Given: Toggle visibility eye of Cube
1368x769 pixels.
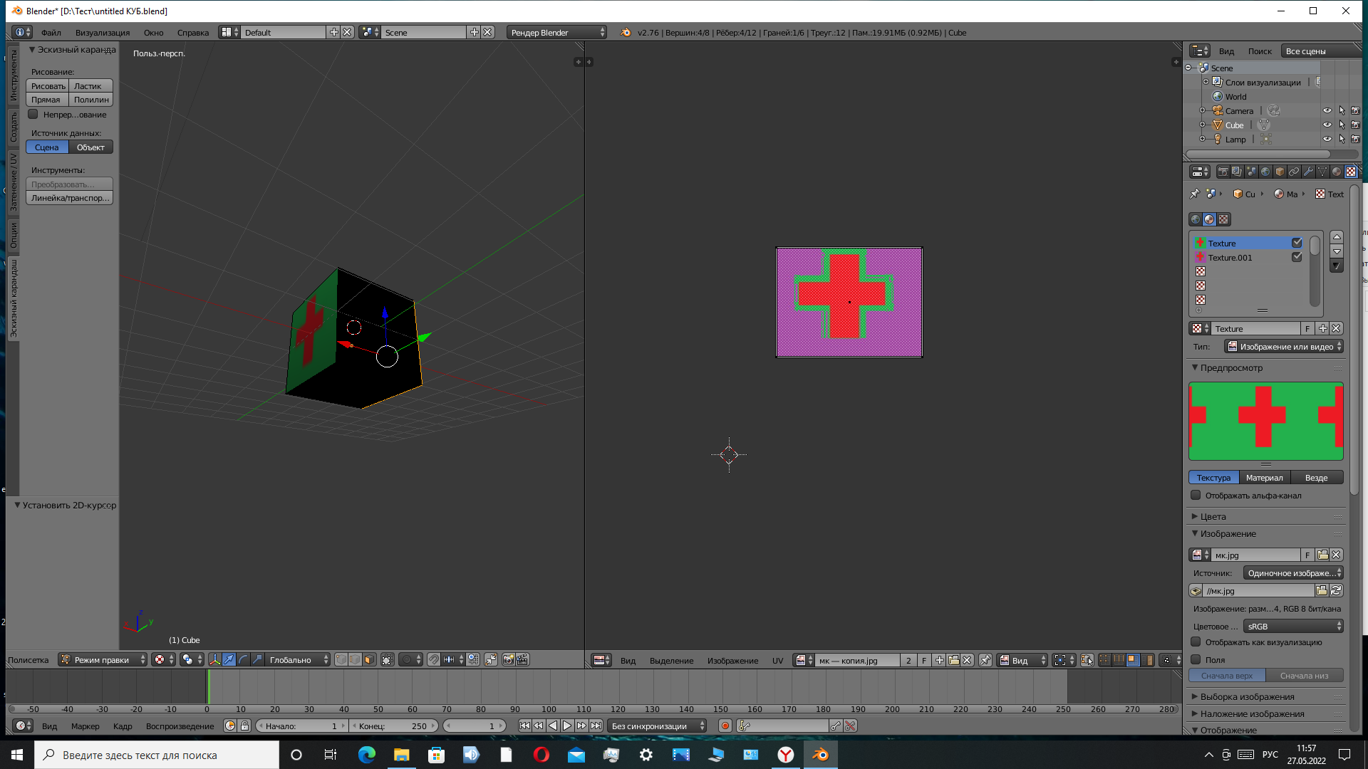Looking at the screenshot, I should pos(1327,125).
